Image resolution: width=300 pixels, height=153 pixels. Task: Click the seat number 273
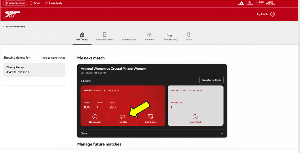coord(113,107)
